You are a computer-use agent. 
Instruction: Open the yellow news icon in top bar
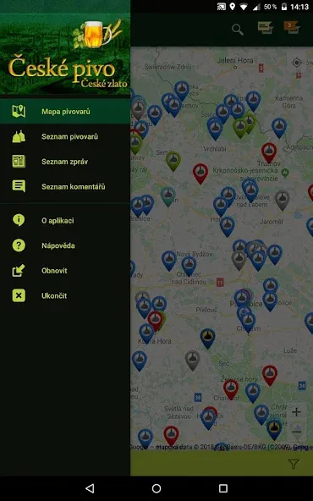(266, 28)
